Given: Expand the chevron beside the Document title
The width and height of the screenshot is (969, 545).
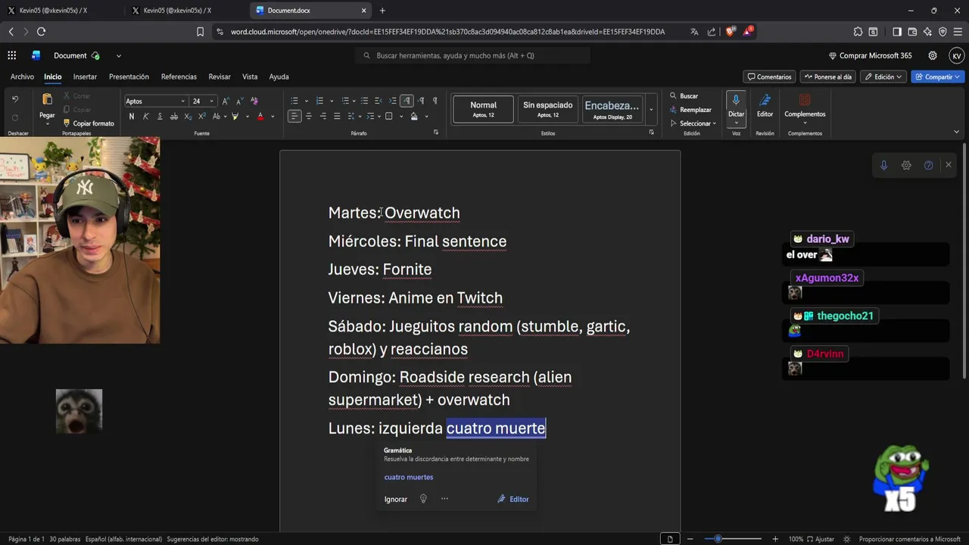Looking at the screenshot, I should 118,55.
